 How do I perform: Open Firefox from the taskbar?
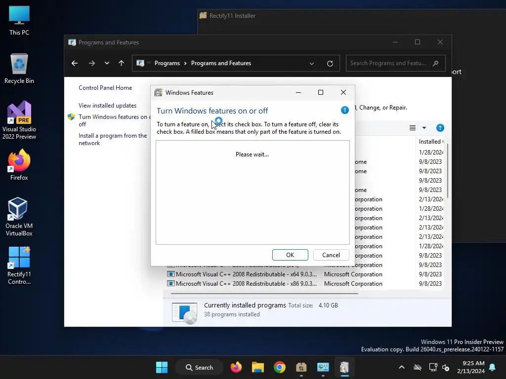click(236, 367)
